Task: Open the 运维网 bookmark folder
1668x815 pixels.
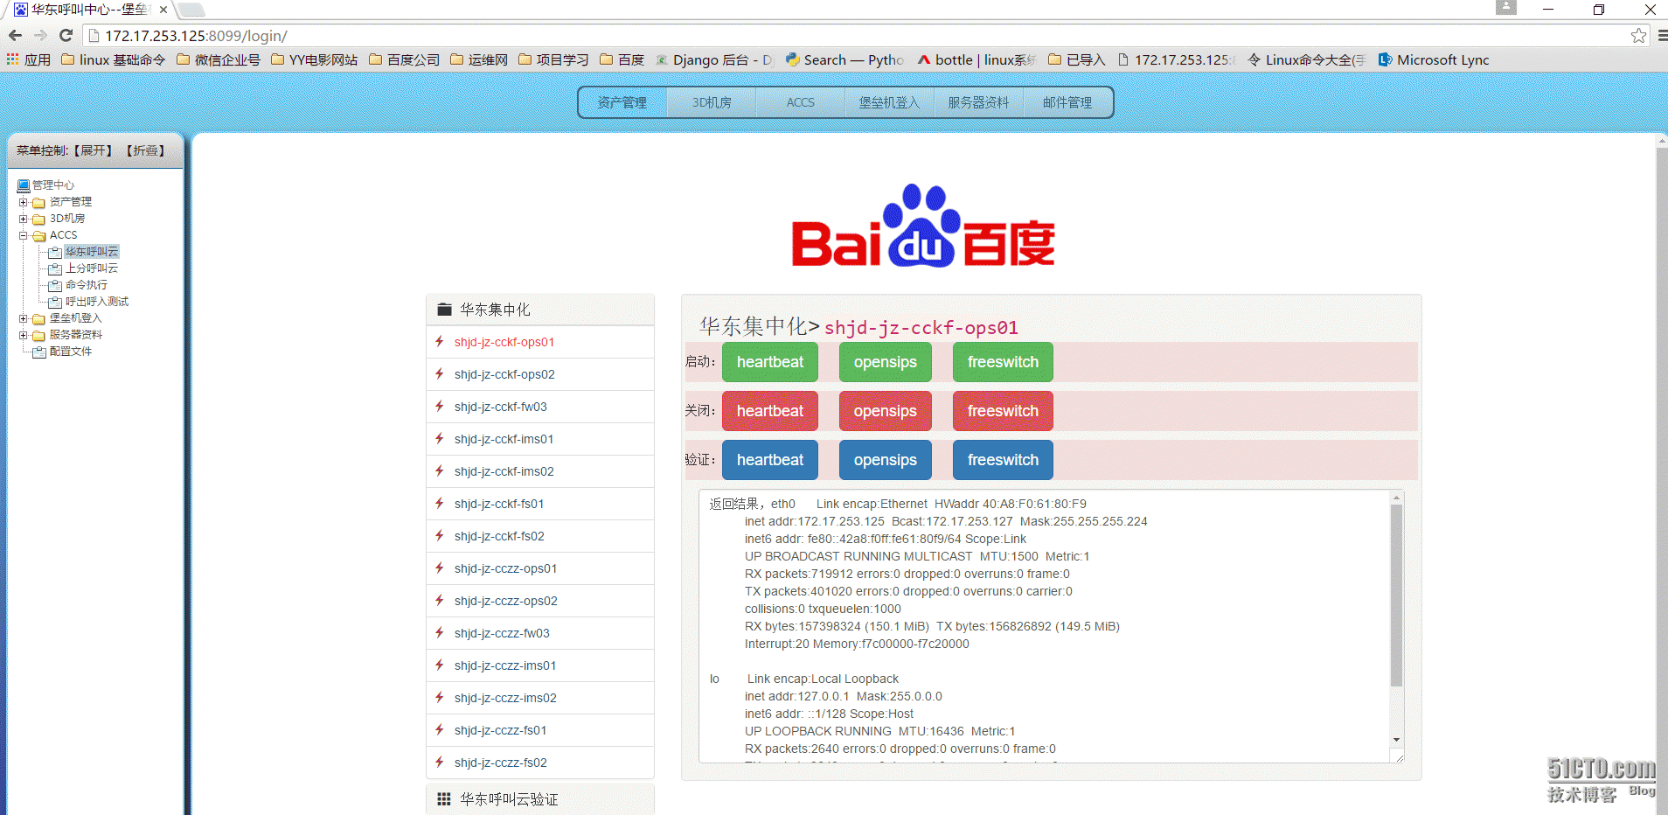Action: 478,59
